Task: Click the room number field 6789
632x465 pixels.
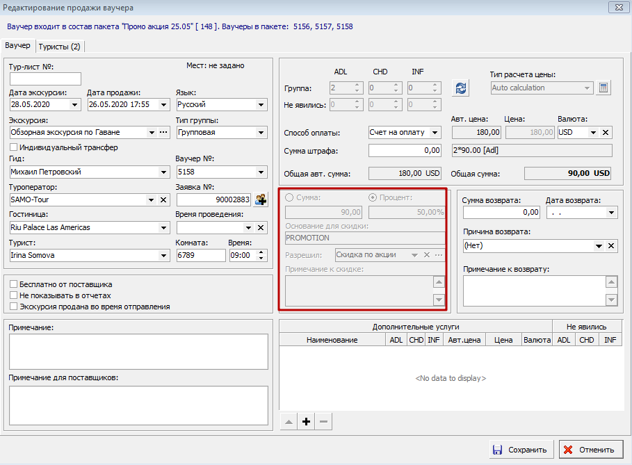Action: pos(201,256)
